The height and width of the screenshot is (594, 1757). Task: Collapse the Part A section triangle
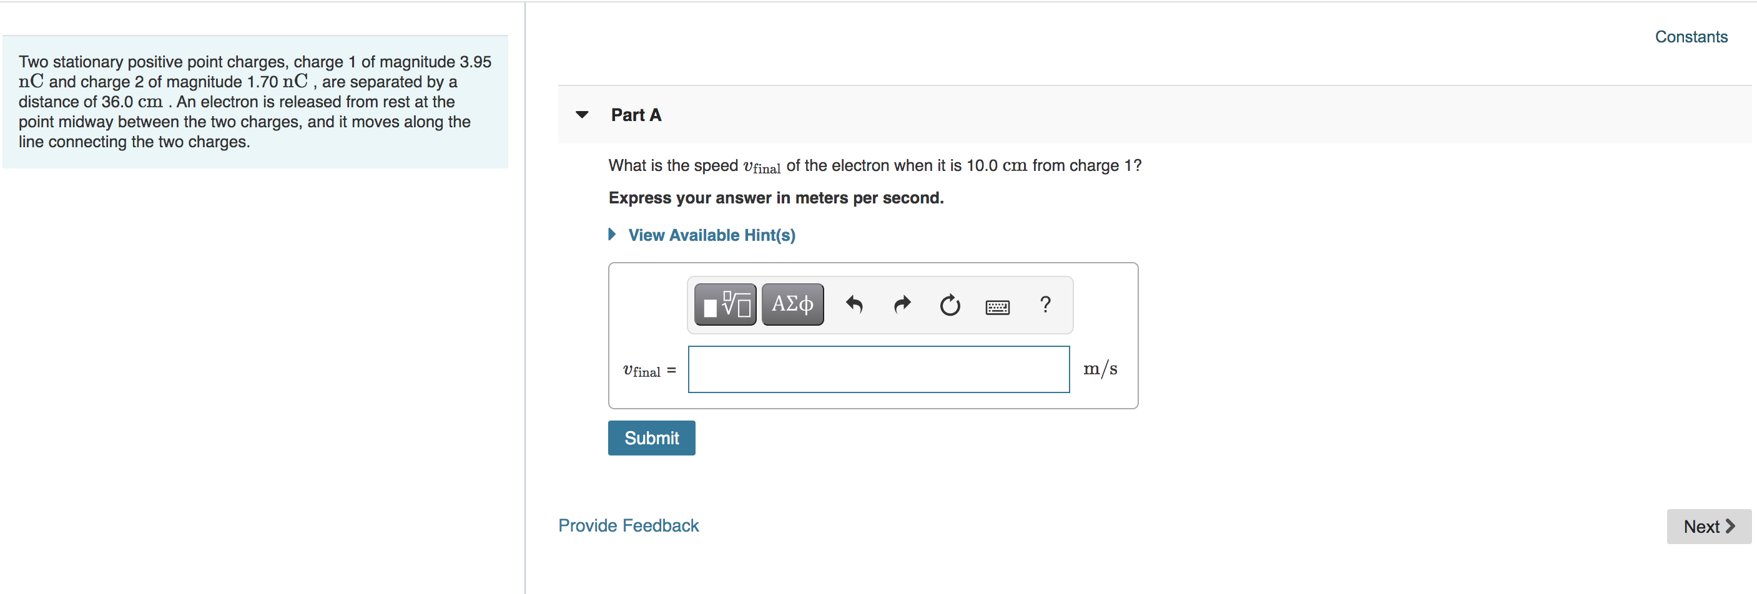click(x=582, y=115)
